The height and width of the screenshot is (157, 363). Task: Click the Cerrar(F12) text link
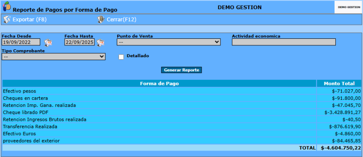(x=122, y=20)
